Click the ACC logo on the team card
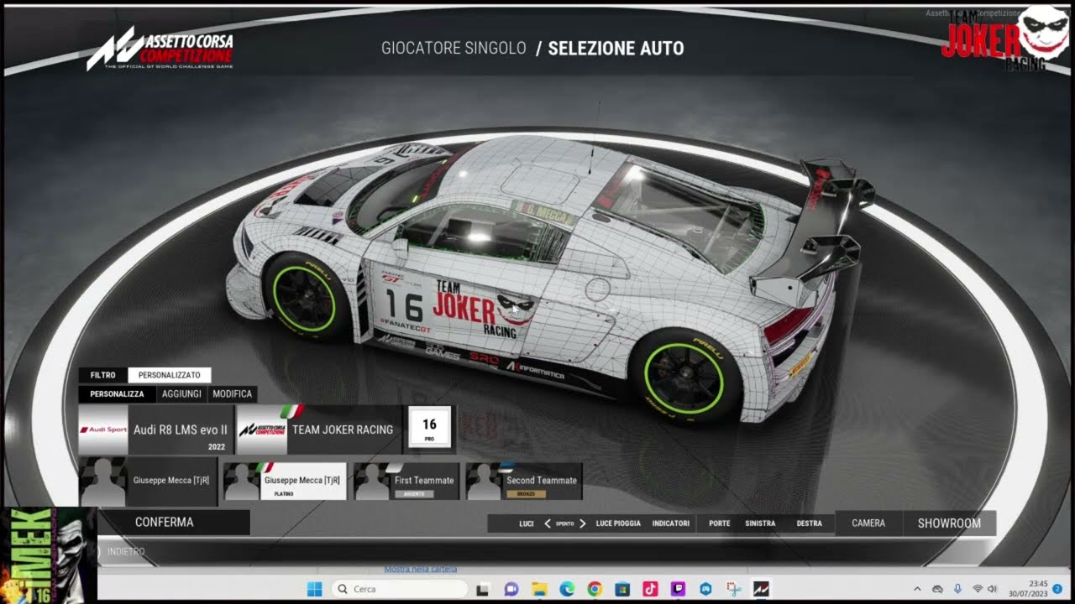This screenshot has height=604, width=1075. pos(263,430)
